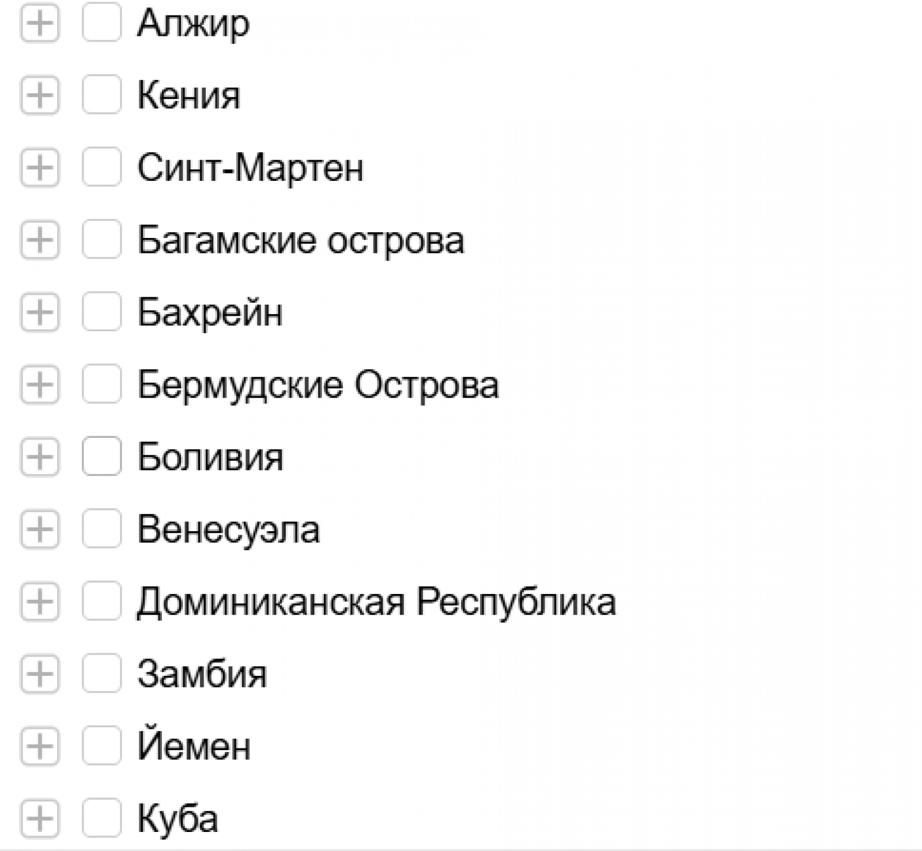Expand the Алжир tree node
The height and width of the screenshot is (851, 922).
coord(40,23)
